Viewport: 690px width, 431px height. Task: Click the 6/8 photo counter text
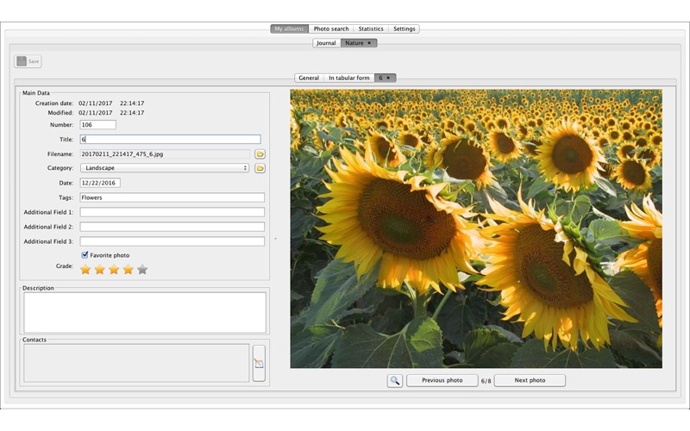486,381
